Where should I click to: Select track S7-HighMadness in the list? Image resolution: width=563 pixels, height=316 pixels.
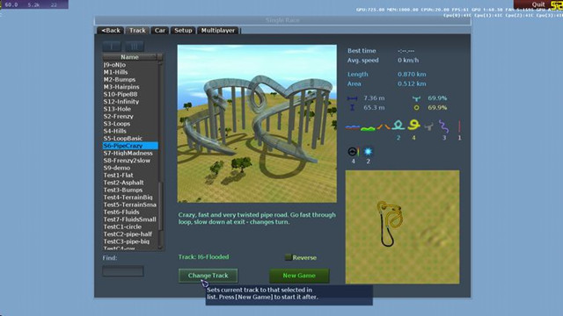tap(130, 153)
